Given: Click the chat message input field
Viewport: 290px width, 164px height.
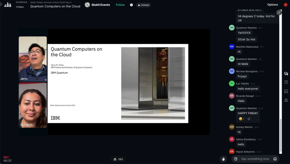Looking at the screenshot, I should (255, 159).
